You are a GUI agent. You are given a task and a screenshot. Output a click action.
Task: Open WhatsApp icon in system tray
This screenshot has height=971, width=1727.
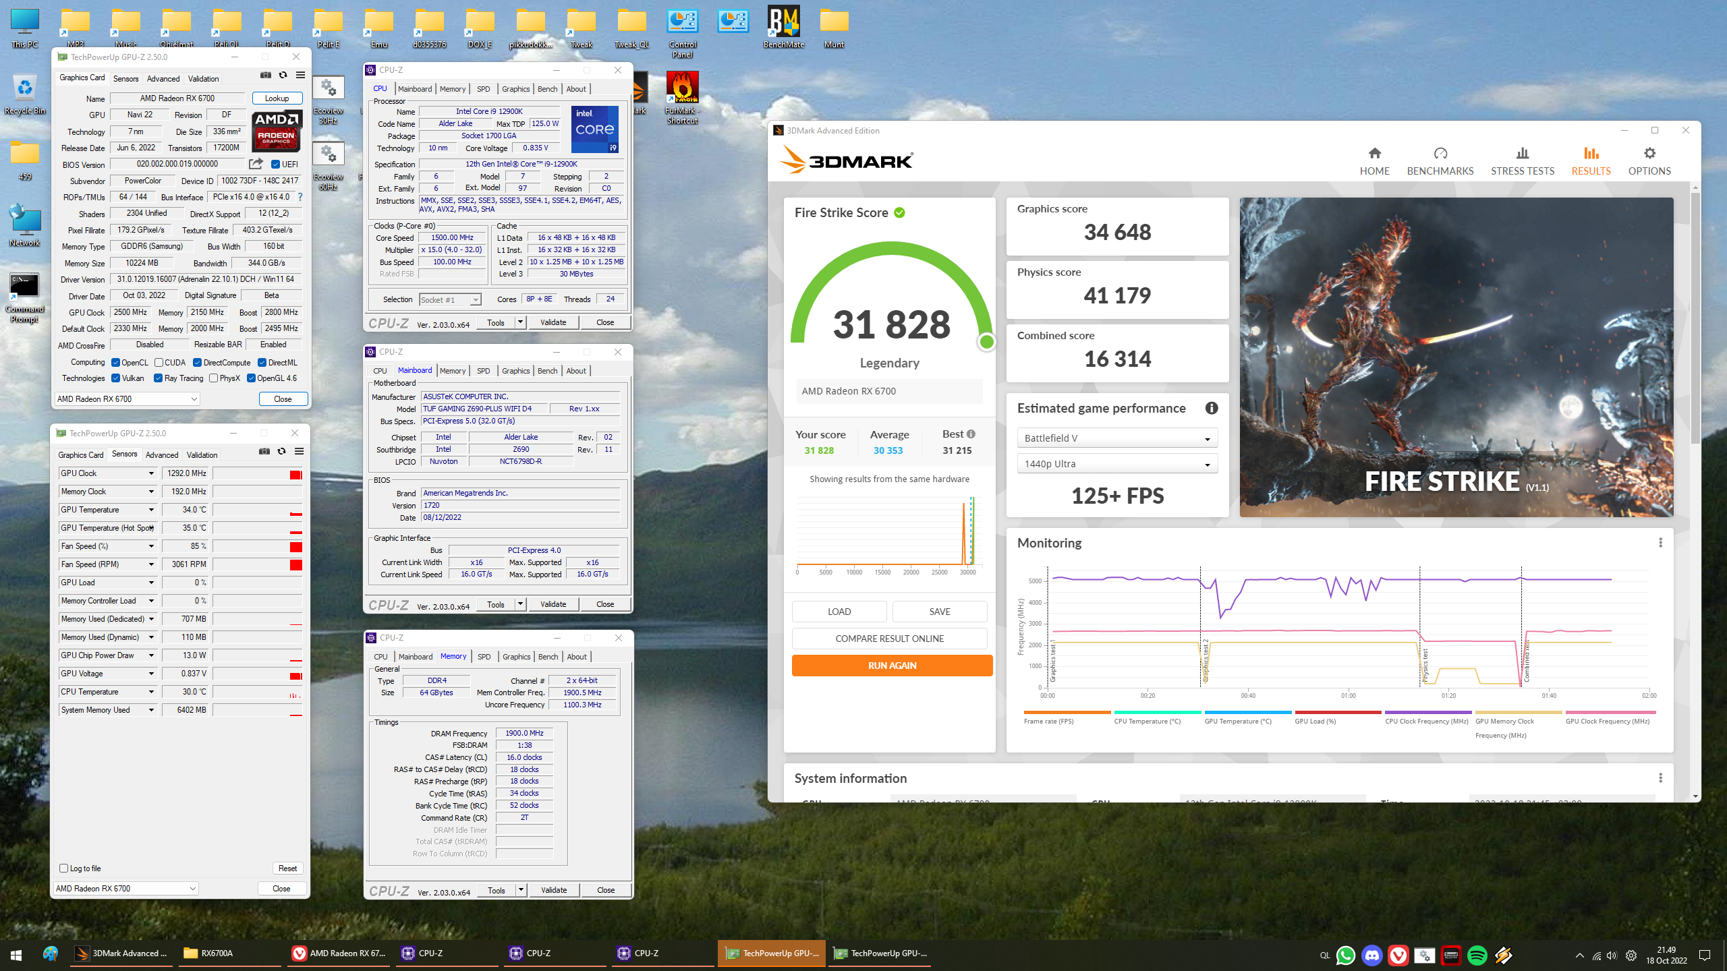[x=1345, y=955]
